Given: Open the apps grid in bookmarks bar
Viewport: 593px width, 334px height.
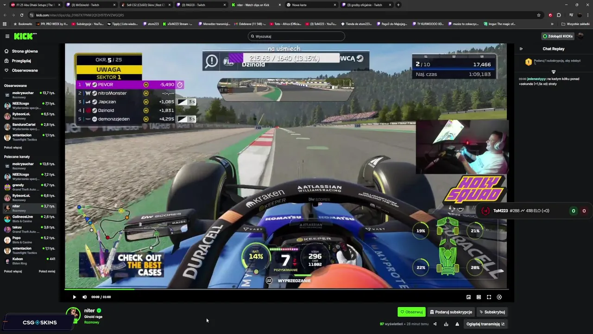Looking at the screenshot, I should (x=5, y=24).
